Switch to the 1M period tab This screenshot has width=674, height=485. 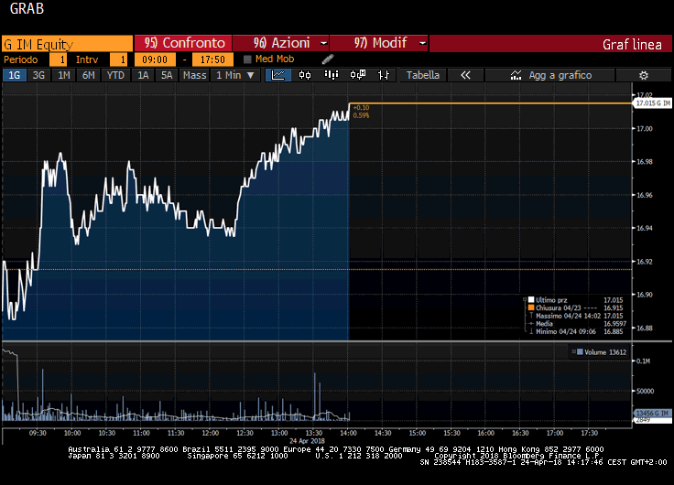pyautogui.click(x=63, y=75)
